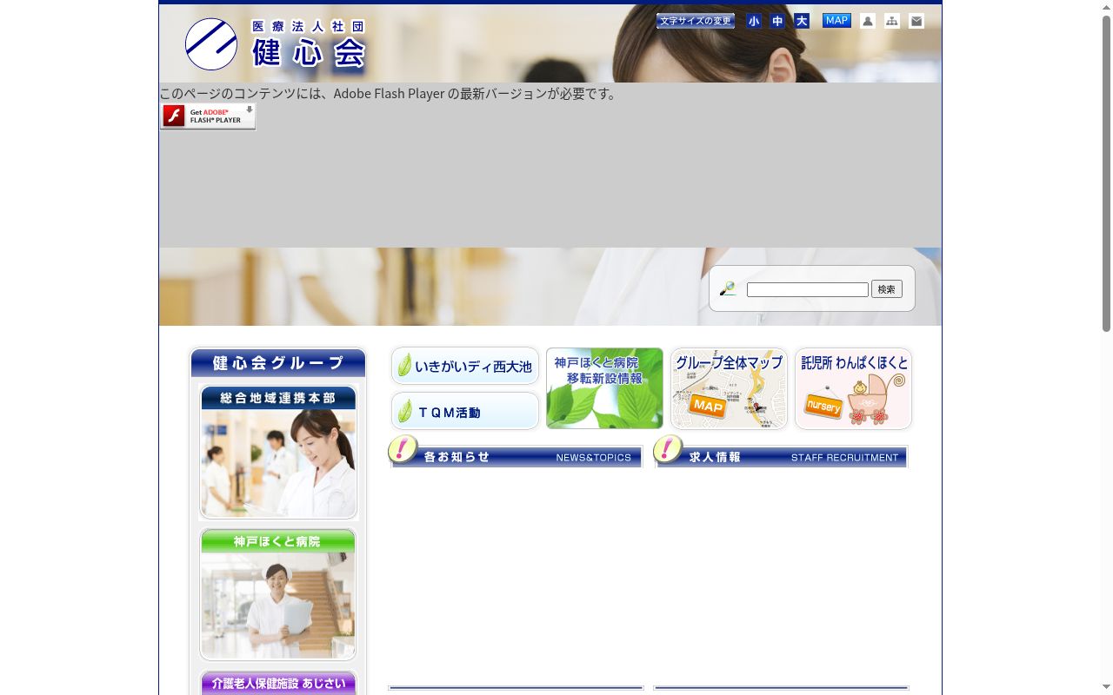This screenshot has width=1113, height=695.
Task: Open the sitemap icon in the header
Action: (892, 21)
